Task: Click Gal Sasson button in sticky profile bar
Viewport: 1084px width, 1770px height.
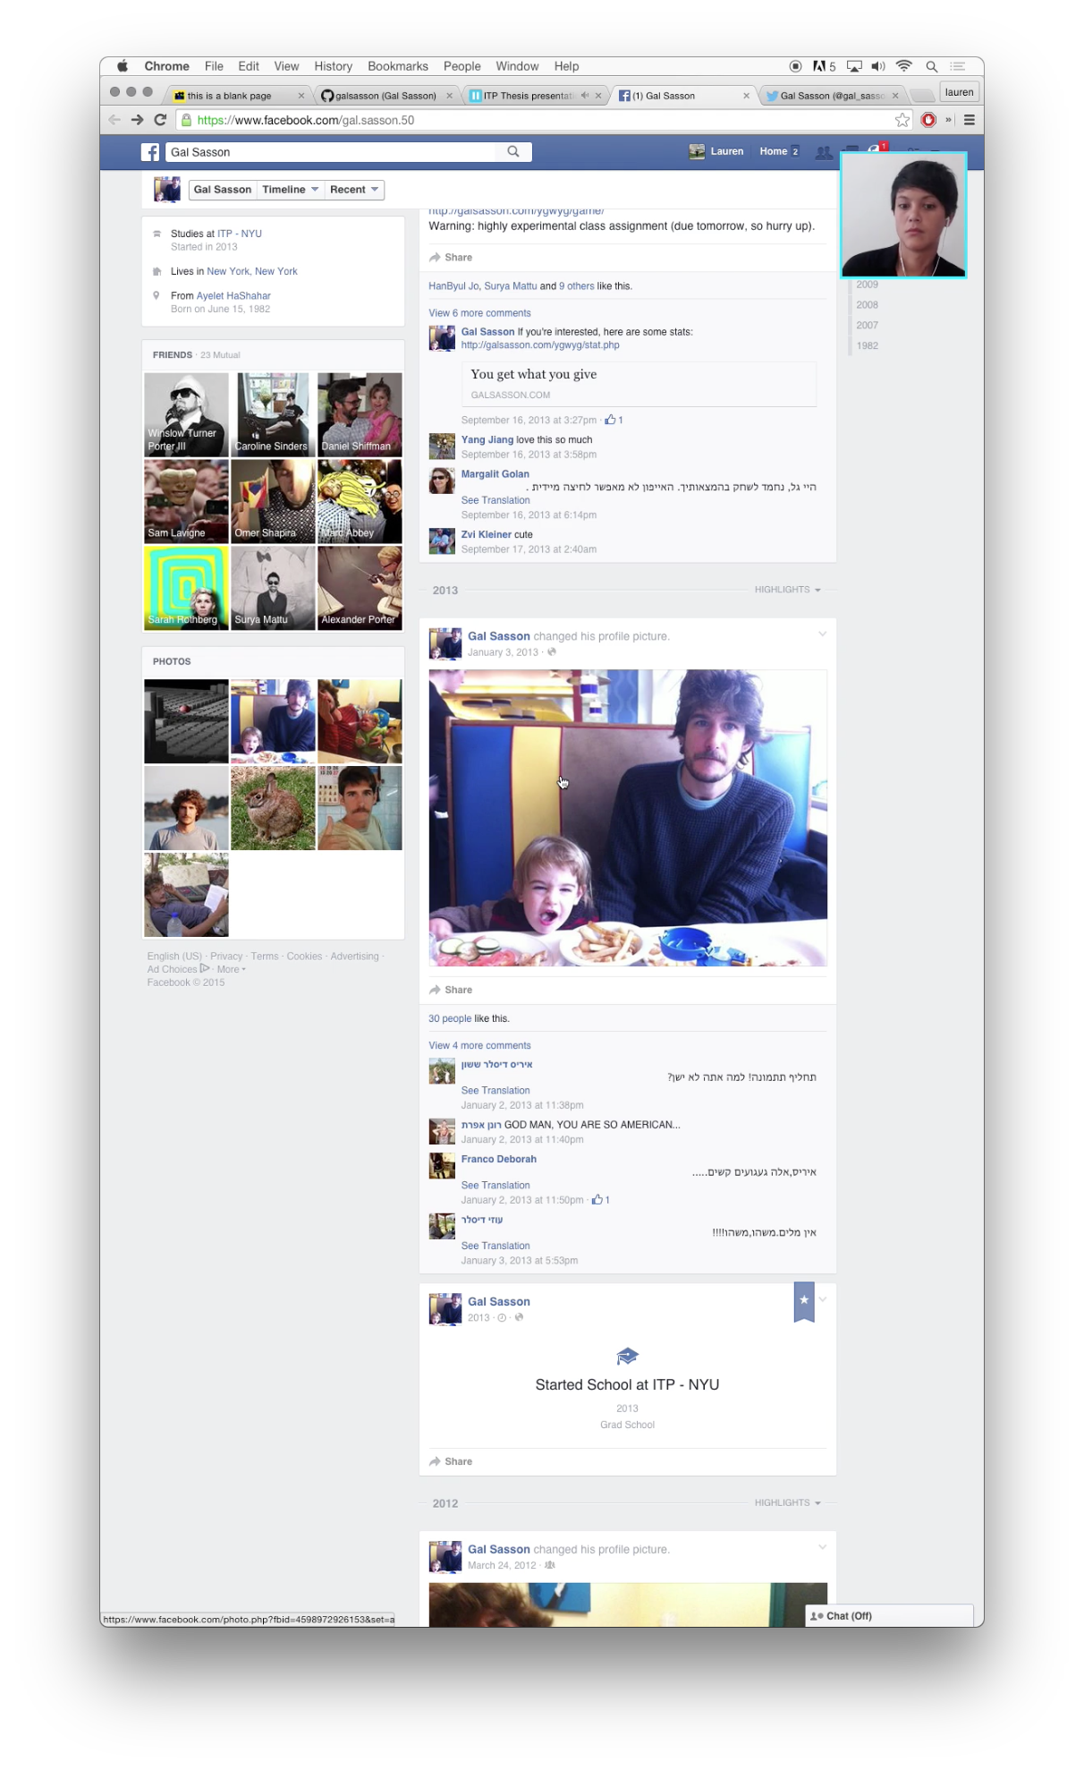Action: [x=223, y=190]
